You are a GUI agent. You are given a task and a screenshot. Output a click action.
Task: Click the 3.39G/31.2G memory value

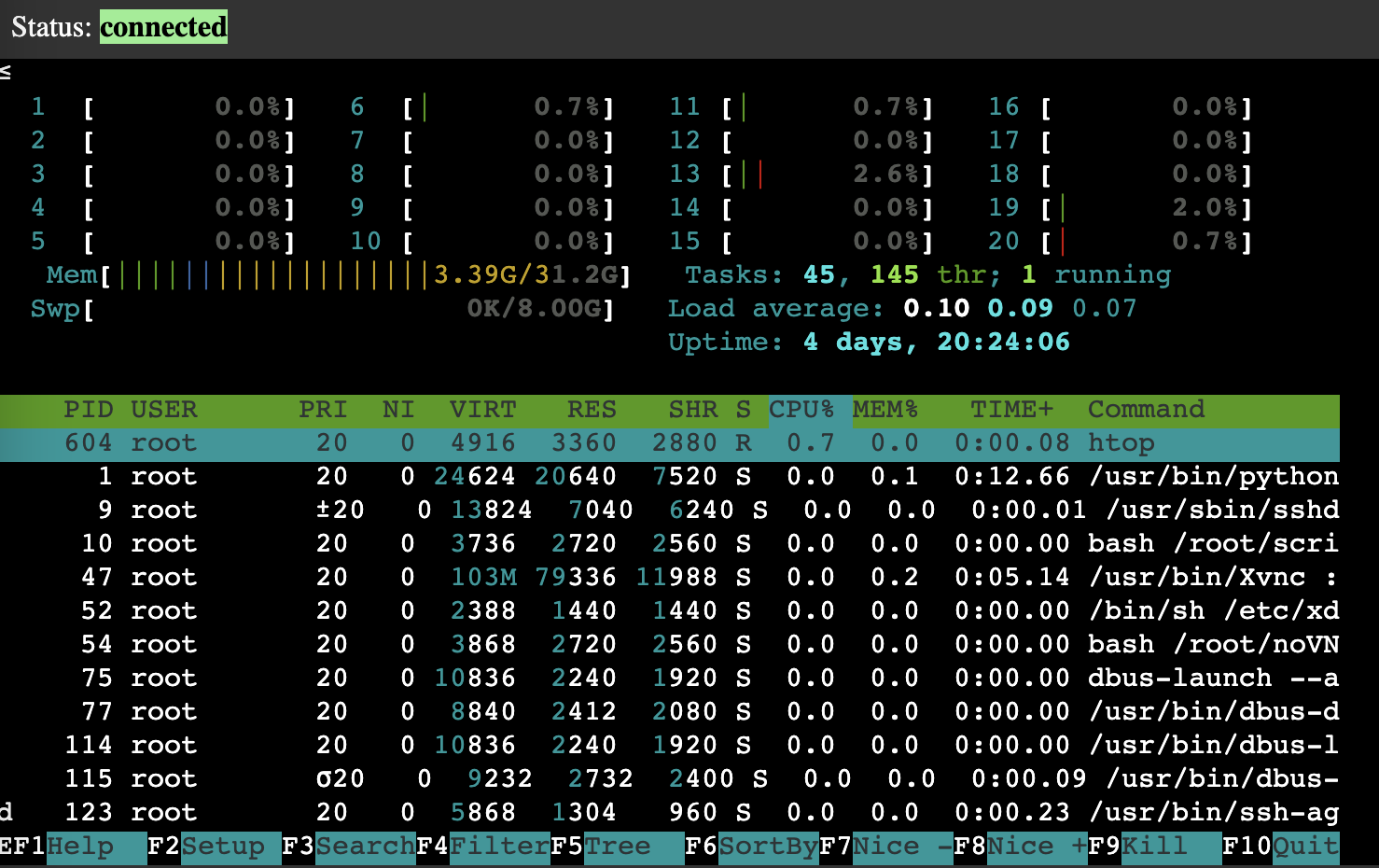(526, 275)
